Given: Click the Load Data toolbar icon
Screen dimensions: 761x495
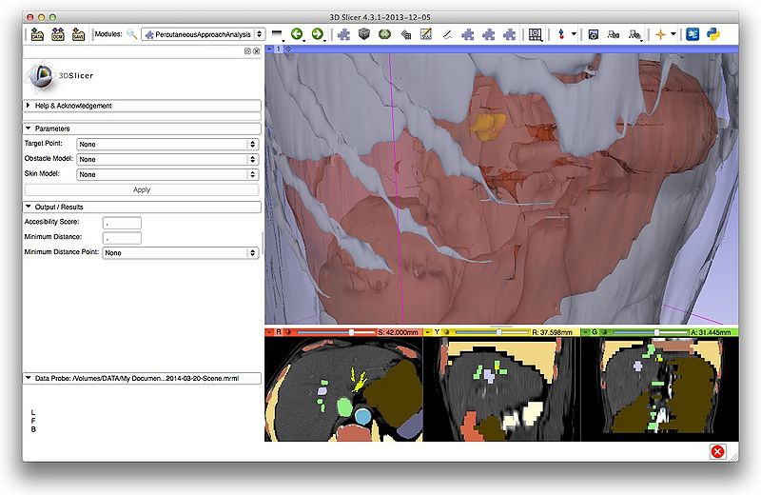Looking at the screenshot, I should (37, 34).
